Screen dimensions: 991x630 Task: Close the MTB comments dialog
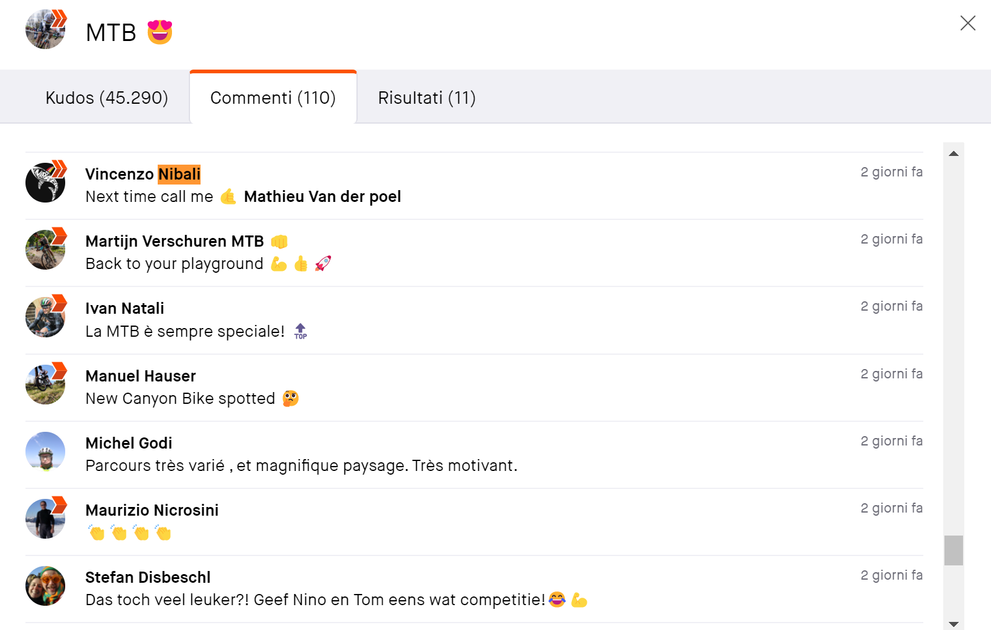[967, 24]
